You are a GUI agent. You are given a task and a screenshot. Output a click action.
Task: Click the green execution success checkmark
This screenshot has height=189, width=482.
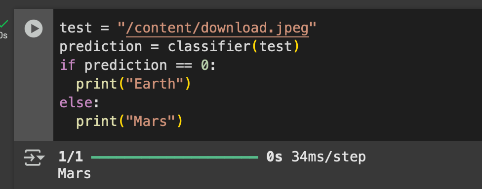pyautogui.click(x=4, y=24)
